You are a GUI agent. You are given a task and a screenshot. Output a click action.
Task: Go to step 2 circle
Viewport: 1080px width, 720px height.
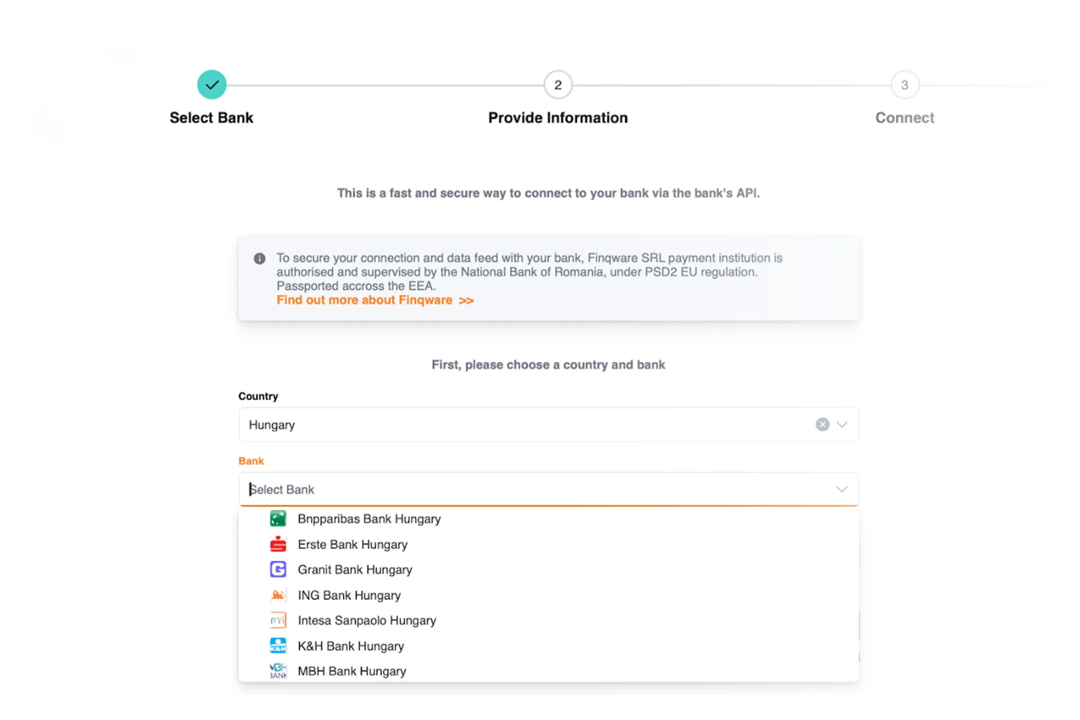click(x=558, y=85)
